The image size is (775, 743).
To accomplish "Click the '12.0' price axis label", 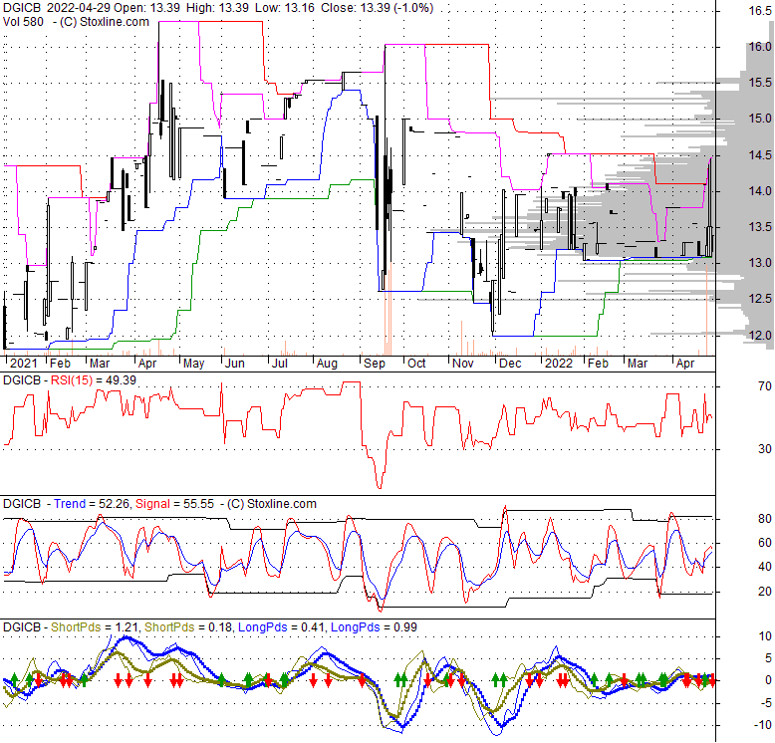I will click(759, 336).
